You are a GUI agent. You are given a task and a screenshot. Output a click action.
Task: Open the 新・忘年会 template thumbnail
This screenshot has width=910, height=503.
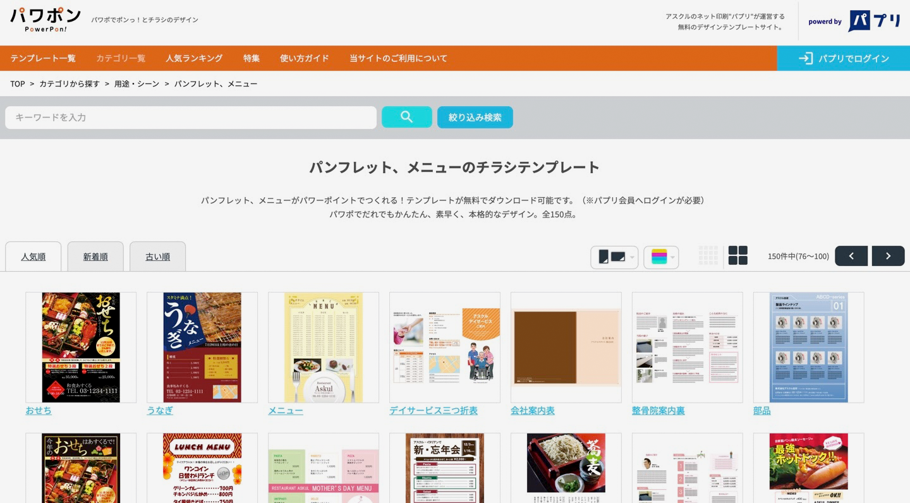tap(445, 468)
